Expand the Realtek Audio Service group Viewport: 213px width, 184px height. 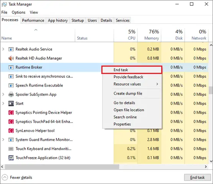coord(3,49)
